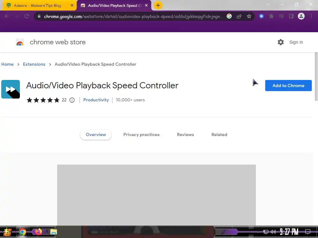Close the Adware - MalwareTips Blog tab
Image resolution: width=318 pixels, height=238 pixels.
pos(72,6)
